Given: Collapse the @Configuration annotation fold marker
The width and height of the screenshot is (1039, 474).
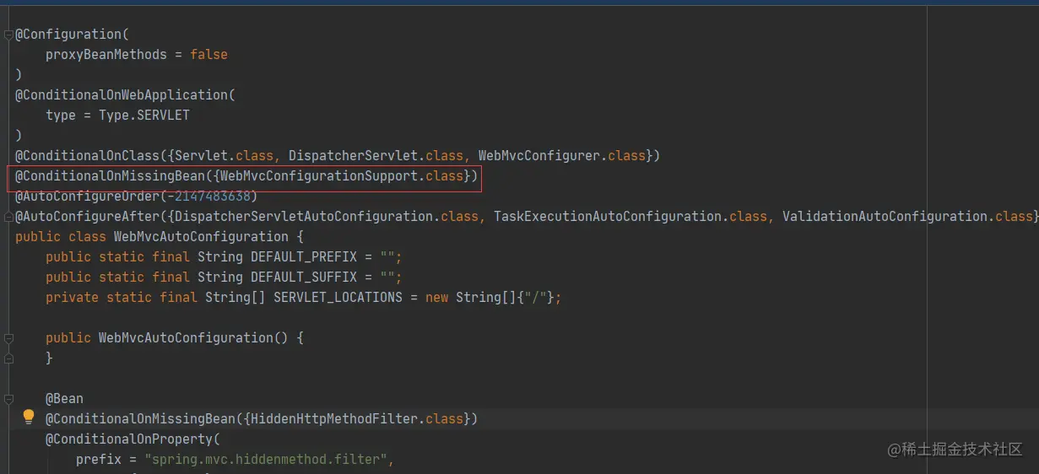Looking at the screenshot, I should point(8,35).
